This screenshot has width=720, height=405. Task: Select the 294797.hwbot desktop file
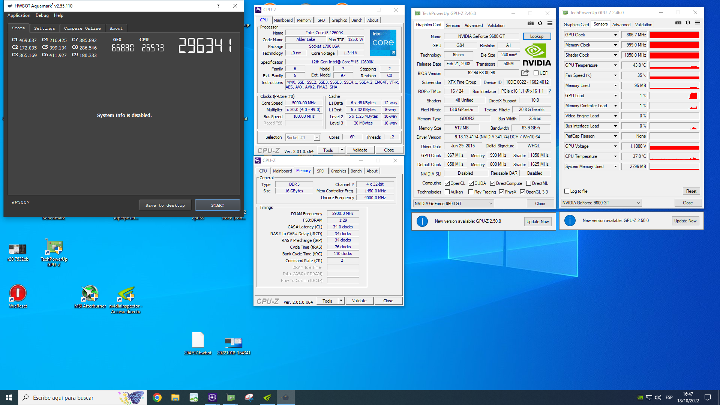pos(198,343)
